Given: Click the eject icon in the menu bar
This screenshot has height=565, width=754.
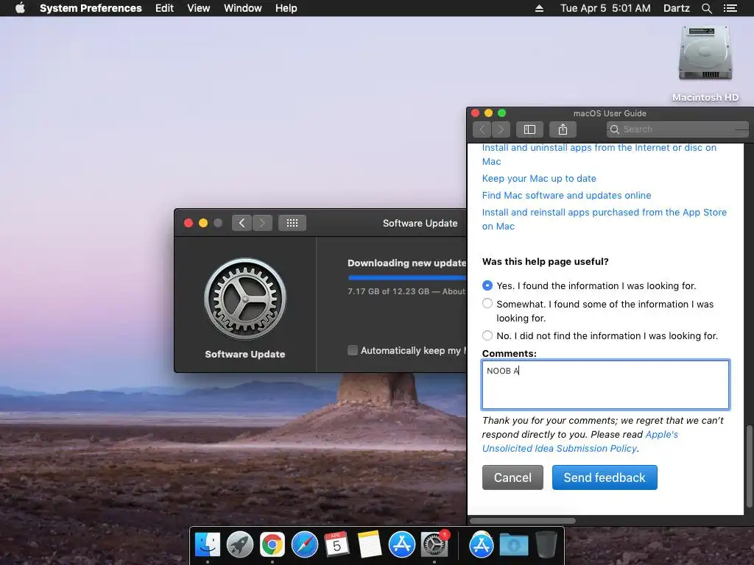Looking at the screenshot, I should (x=539, y=8).
